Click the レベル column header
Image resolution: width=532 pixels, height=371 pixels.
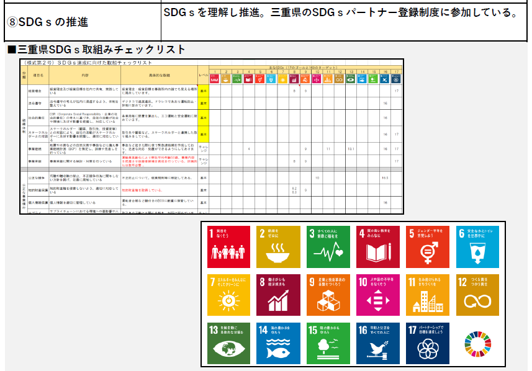coord(203,75)
